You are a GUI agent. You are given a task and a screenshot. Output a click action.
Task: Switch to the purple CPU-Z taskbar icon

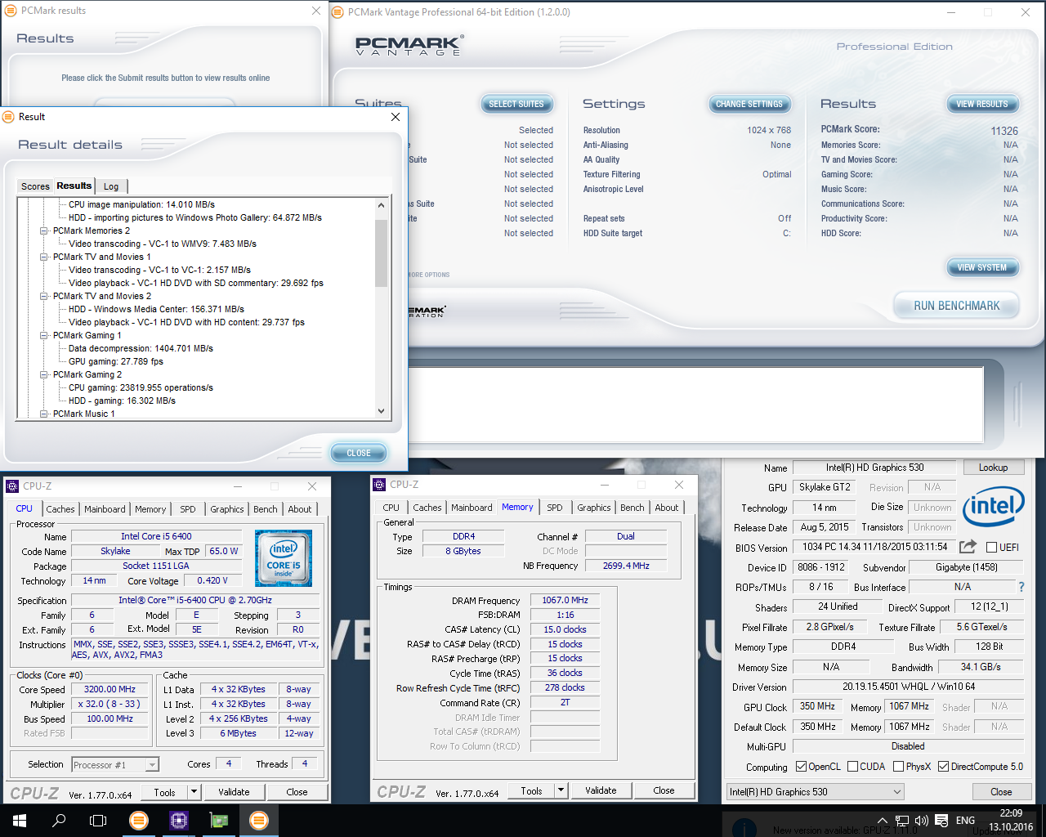point(179,821)
